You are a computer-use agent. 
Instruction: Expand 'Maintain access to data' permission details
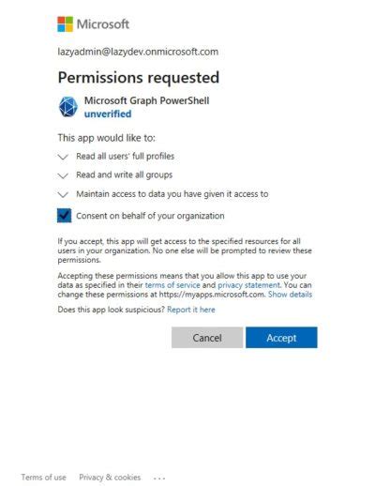63,194
